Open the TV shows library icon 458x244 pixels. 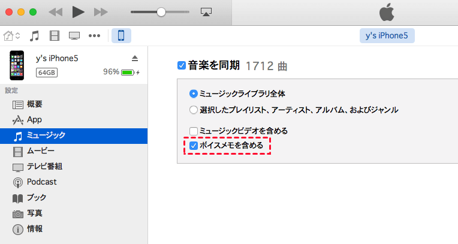pyautogui.click(x=74, y=36)
